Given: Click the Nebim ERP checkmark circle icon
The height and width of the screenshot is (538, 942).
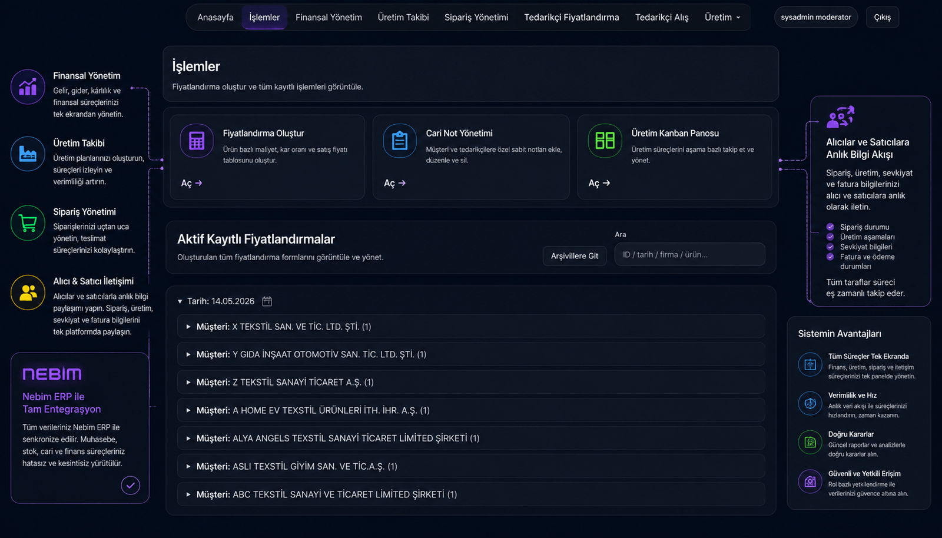Looking at the screenshot, I should [131, 485].
